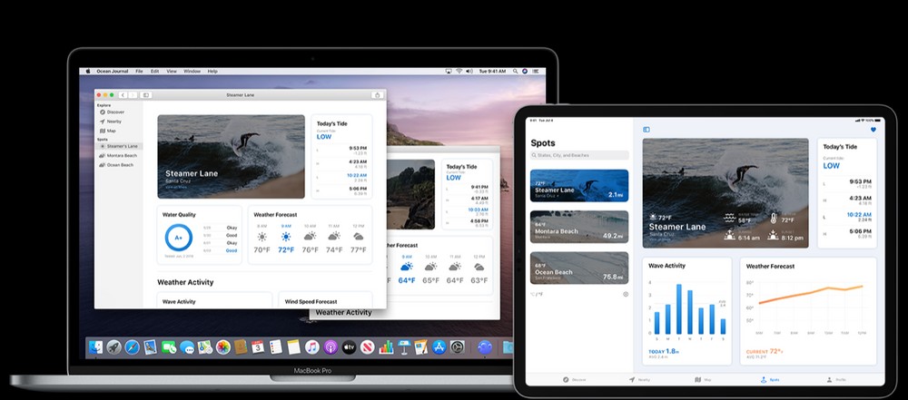908x400 pixels.
Task: Open App Store from the Dock
Action: tap(439, 347)
